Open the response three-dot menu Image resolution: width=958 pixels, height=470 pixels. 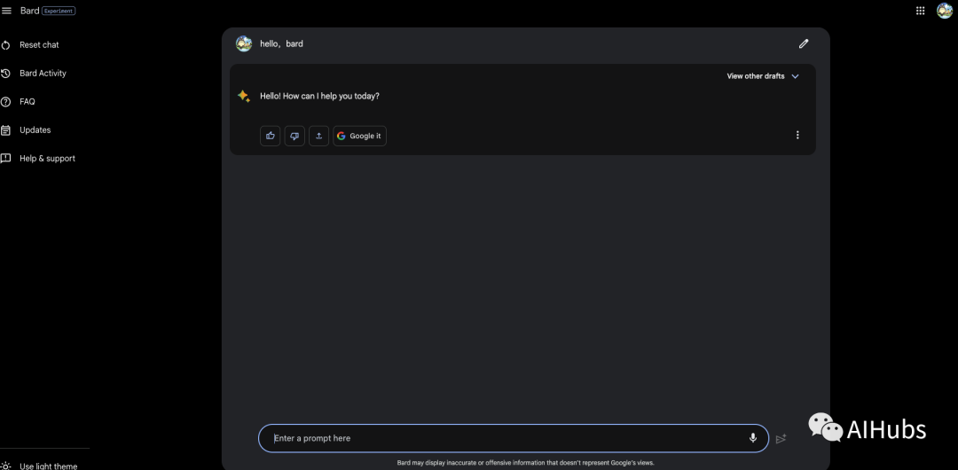(x=797, y=136)
